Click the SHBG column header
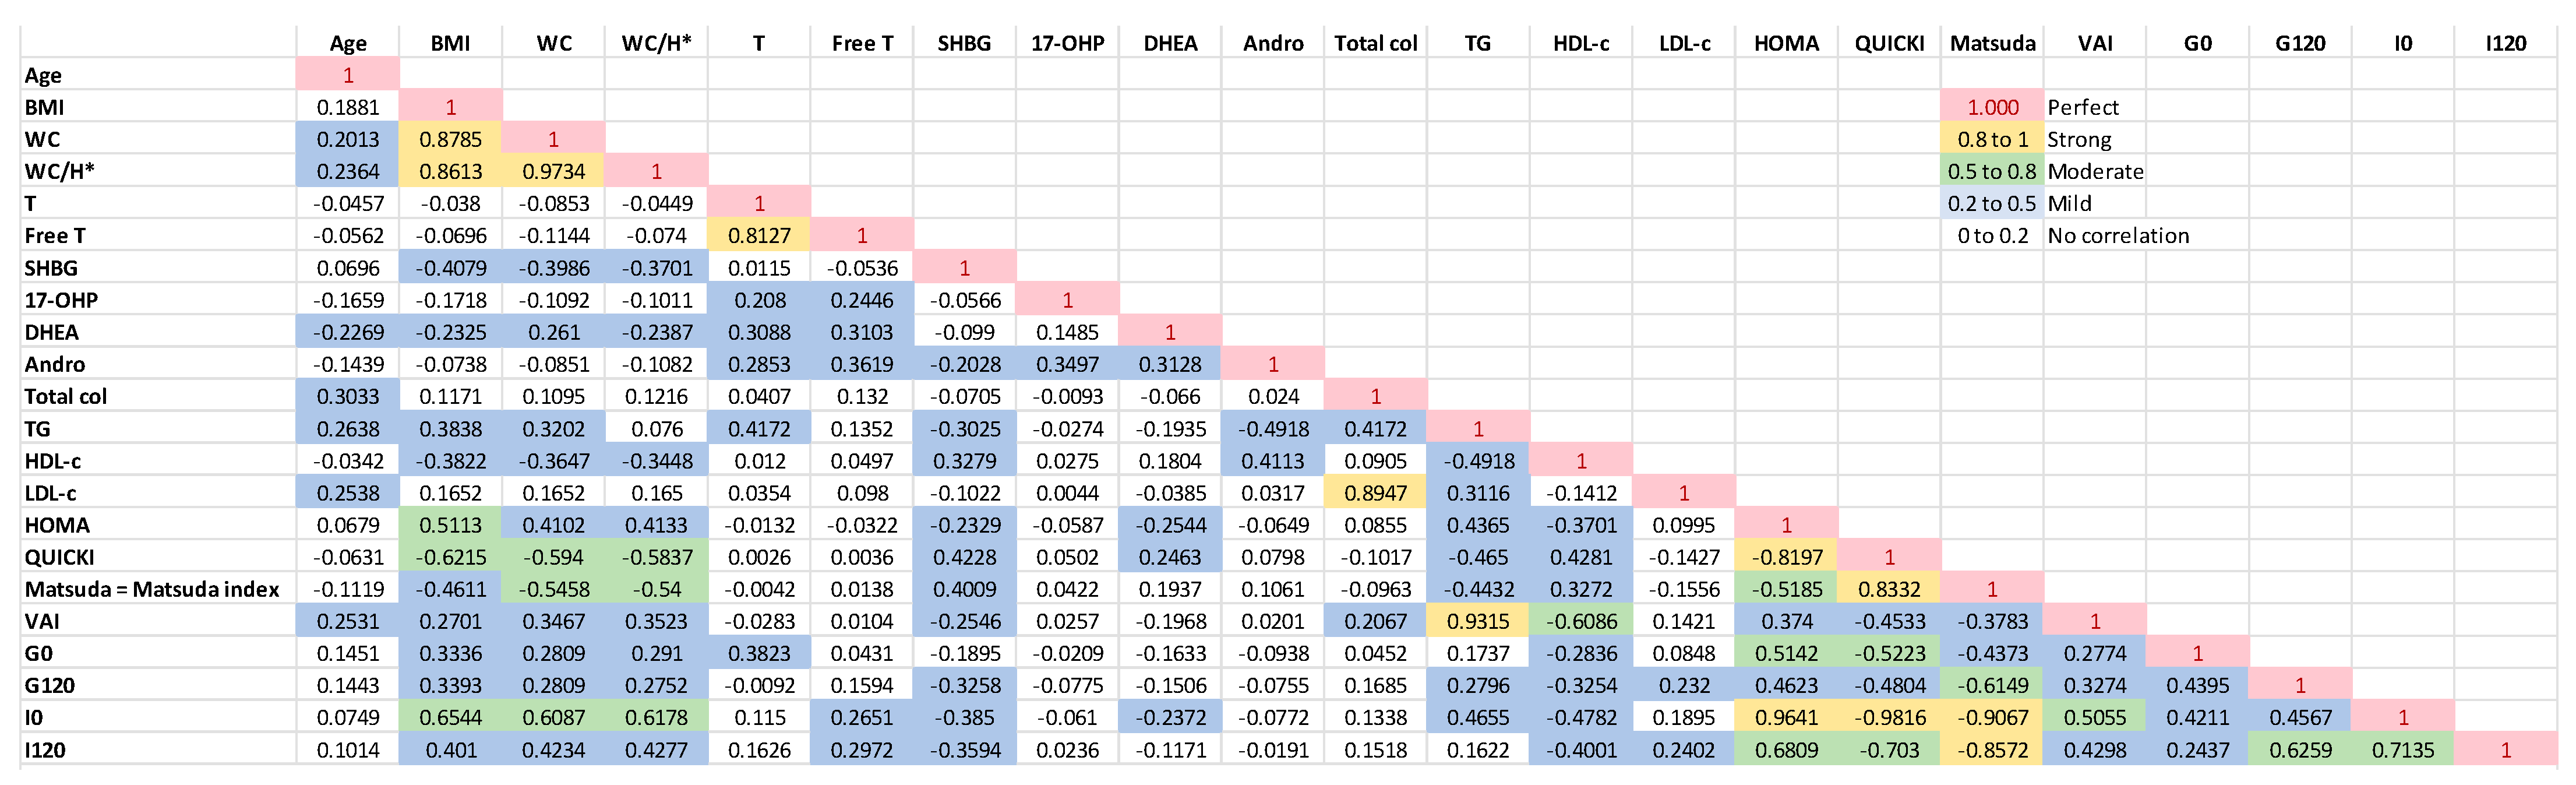 (964, 43)
